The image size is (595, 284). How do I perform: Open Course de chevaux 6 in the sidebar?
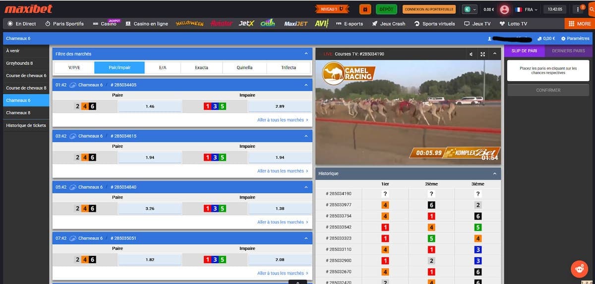[25, 76]
